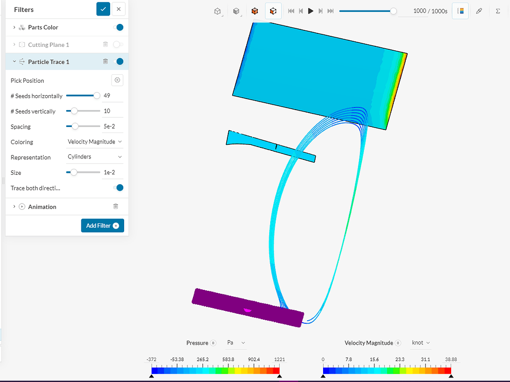Click the Add Filter button
The height and width of the screenshot is (382, 510).
point(102,225)
